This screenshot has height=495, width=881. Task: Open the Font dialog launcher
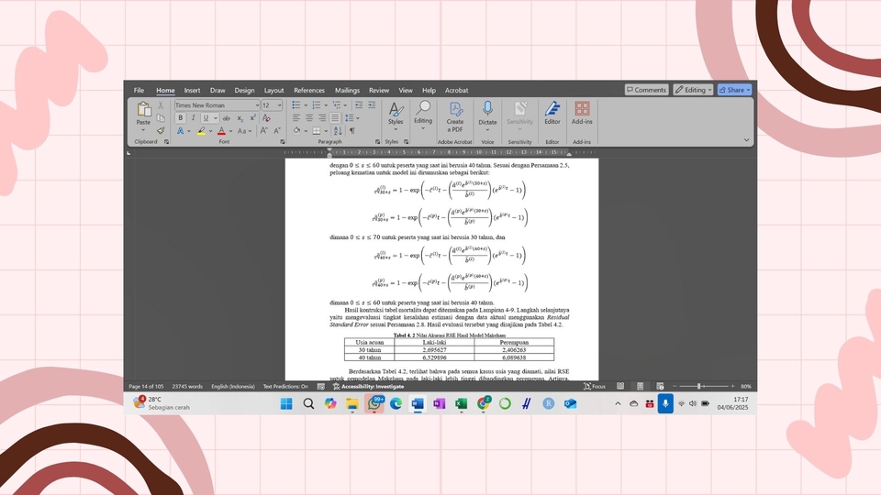pos(282,142)
